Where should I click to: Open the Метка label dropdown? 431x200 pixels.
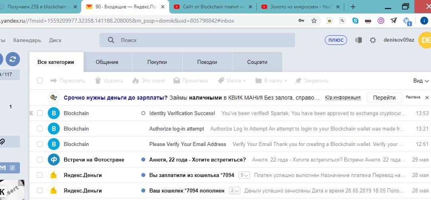coord(232,81)
